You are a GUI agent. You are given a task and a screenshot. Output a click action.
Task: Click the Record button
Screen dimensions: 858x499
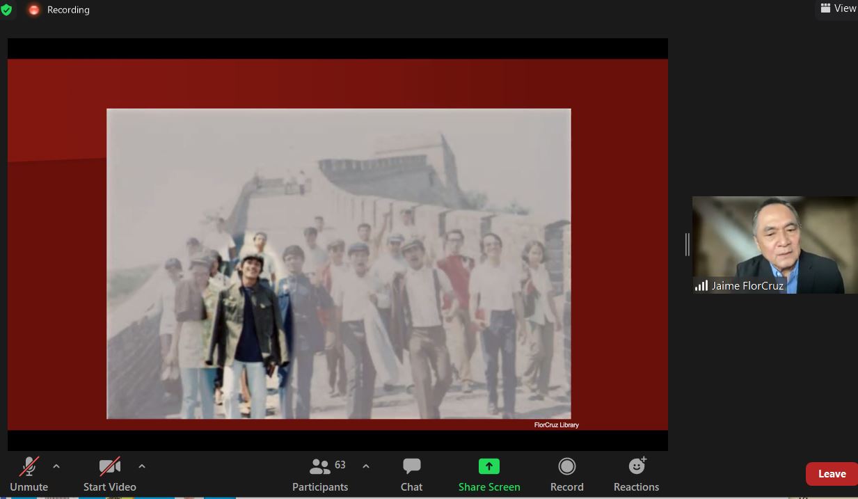click(x=567, y=475)
